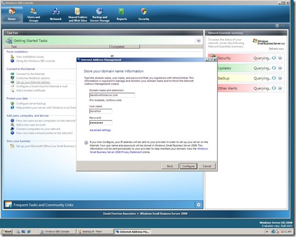Open the Security section
The height and width of the screenshot is (237, 296).
(144, 15)
